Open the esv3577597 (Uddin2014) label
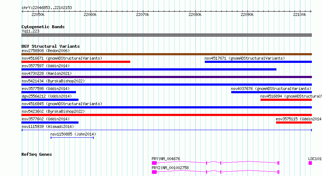Image resolution: width=322 pixels, height=176 pixels. pyautogui.click(x=46, y=66)
